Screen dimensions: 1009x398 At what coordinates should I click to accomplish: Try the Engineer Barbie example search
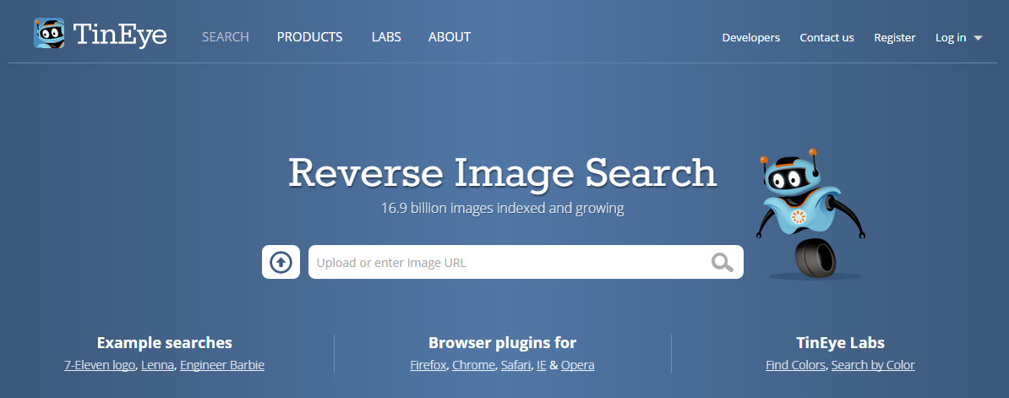tap(222, 365)
